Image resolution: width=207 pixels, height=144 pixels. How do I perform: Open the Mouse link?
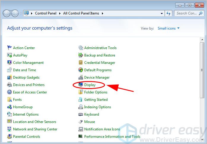click(90, 122)
